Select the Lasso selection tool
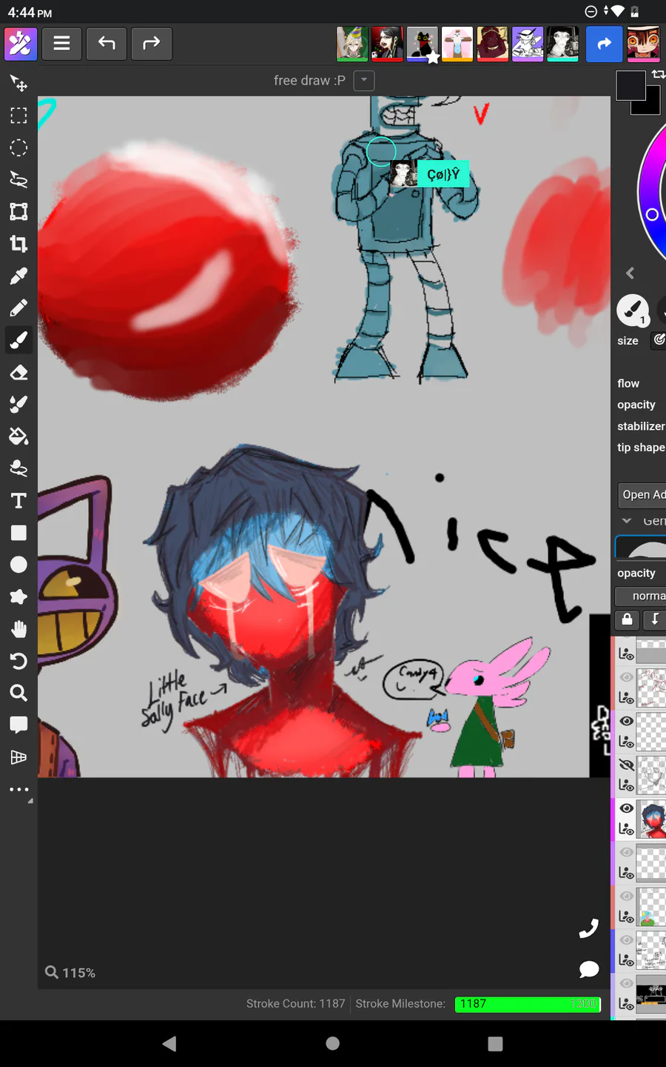Image resolution: width=666 pixels, height=1067 pixels. pos(18,179)
